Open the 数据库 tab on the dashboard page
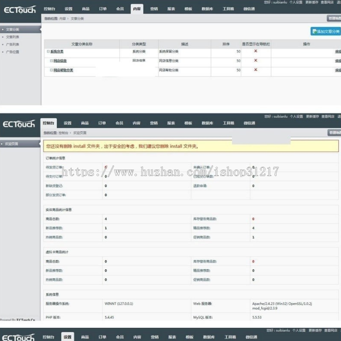Screen dimensions: 341x341 [x=208, y=123]
